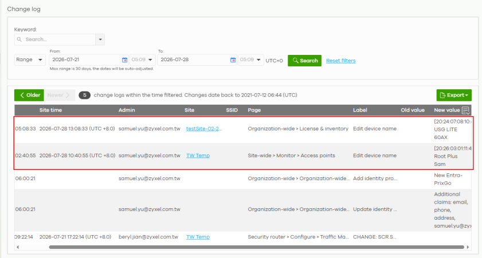Click the 02:40:55 time cell
The image size is (482, 258).
pos(26,156)
